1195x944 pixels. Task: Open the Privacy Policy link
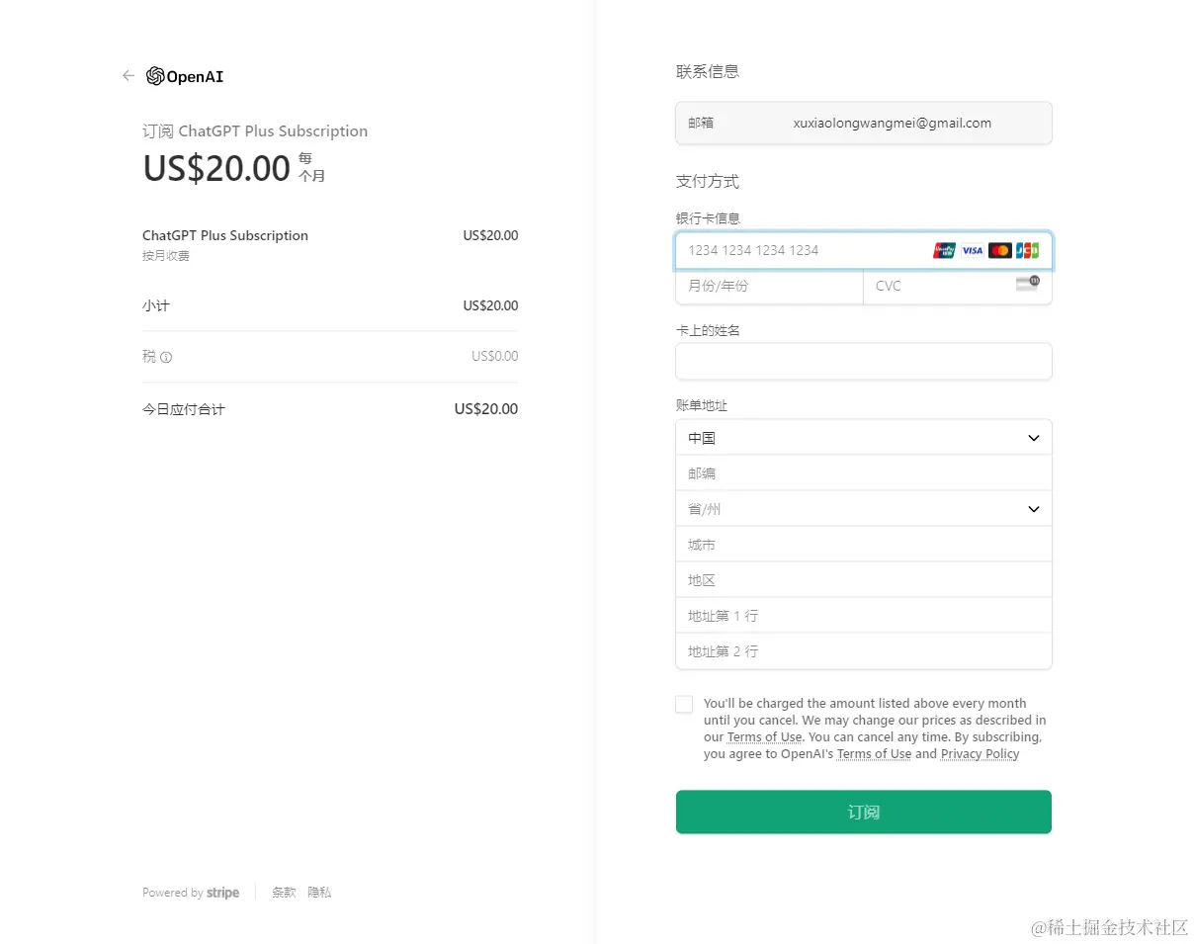[x=980, y=753]
